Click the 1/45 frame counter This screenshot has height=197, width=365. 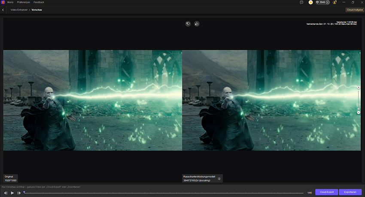coord(310,193)
